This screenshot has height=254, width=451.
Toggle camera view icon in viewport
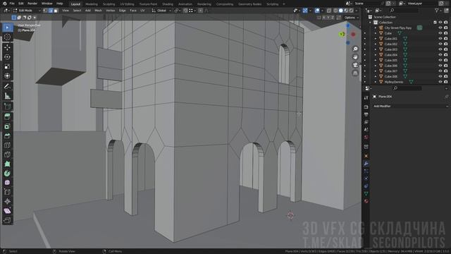(x=355, y=65)
